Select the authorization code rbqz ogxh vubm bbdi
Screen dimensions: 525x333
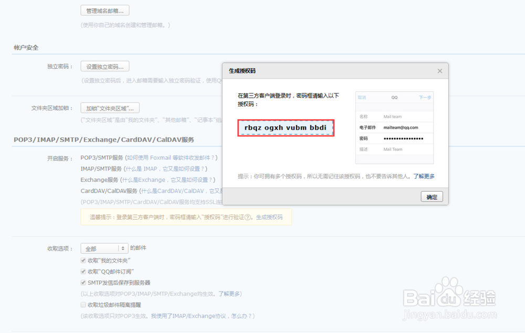pyautogui.click(x=286, y=128)
